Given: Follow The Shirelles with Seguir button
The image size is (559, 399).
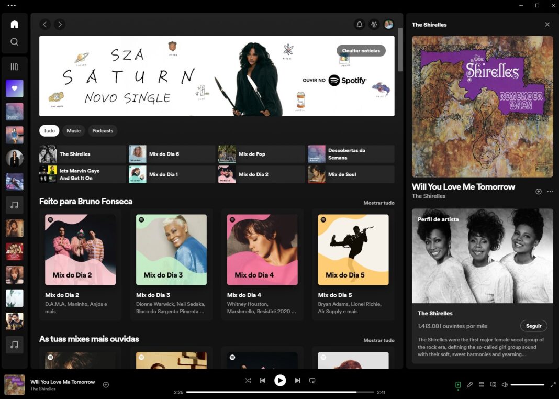Looking at the screenshot, I should click(533, 326).
